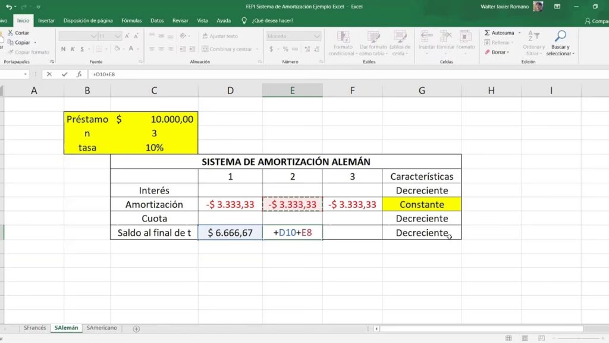The image size is (609, 343).
Task: Add new sheet with plus icon
Action: coord(136,329)
